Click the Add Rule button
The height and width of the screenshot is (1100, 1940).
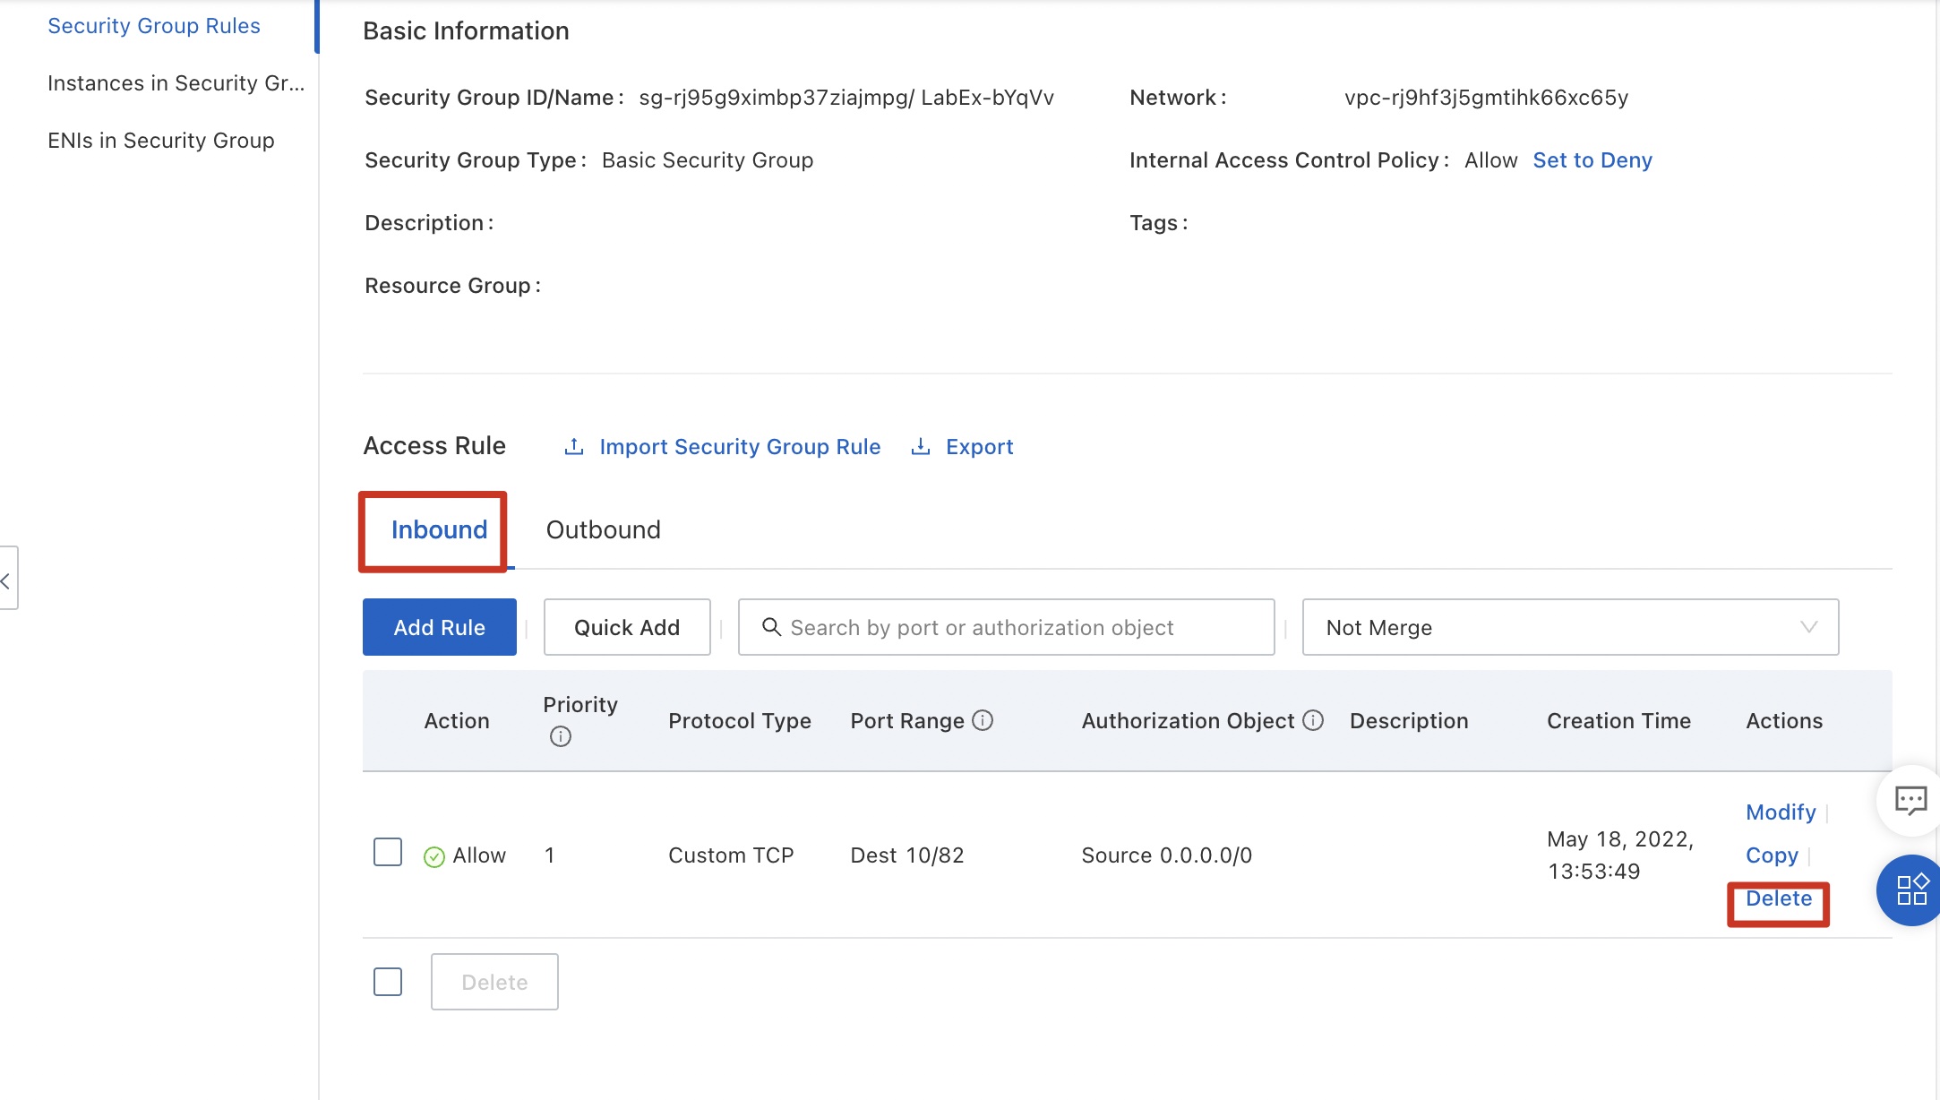click(440, 627)
